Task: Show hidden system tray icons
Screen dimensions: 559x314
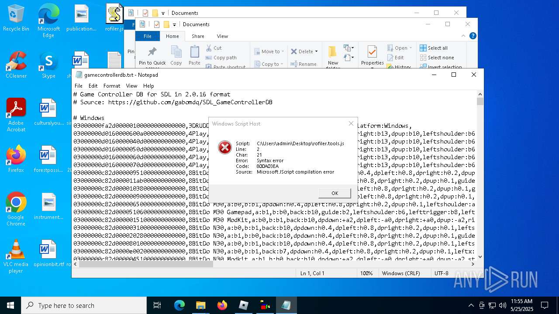Action: click(471, 305)
